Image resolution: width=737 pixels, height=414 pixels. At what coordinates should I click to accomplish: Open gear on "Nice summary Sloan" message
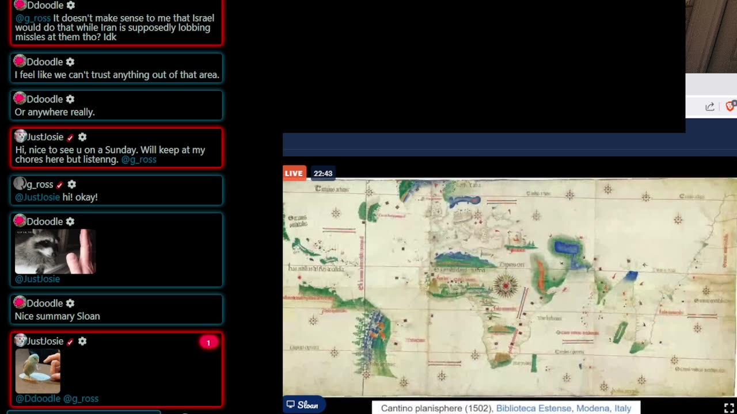point(70,304)
